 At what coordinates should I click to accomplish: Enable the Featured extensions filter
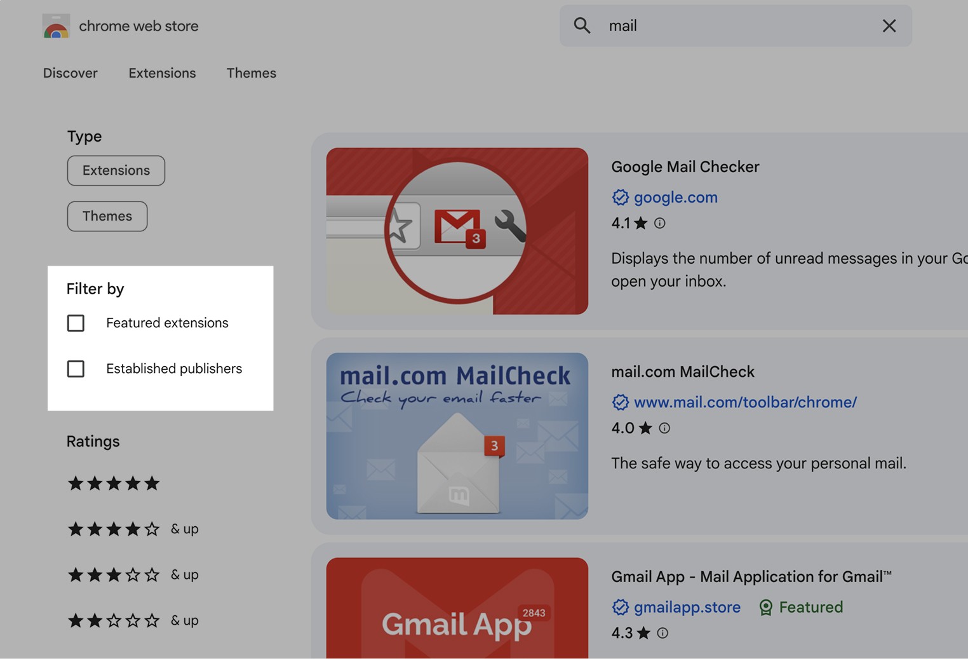(x=76, y=323)
